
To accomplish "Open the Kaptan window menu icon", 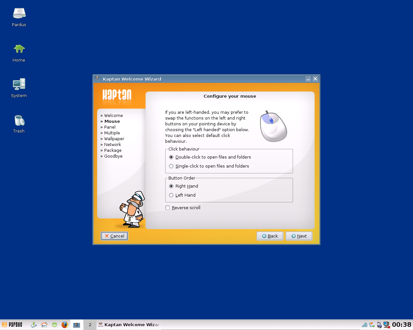I will (97, 79).
